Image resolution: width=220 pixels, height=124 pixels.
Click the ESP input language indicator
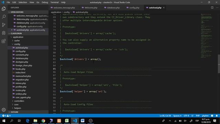point(197,121)
